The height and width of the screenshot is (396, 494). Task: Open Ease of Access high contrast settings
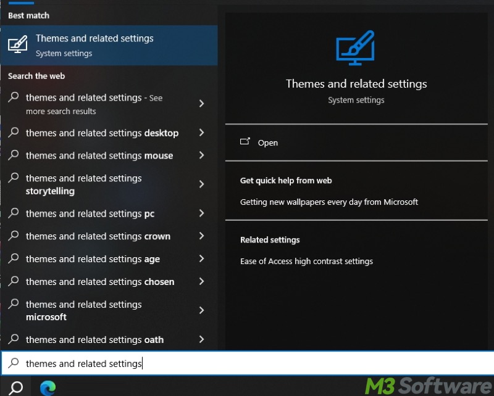pyautogui.click(x=306, y=262)
